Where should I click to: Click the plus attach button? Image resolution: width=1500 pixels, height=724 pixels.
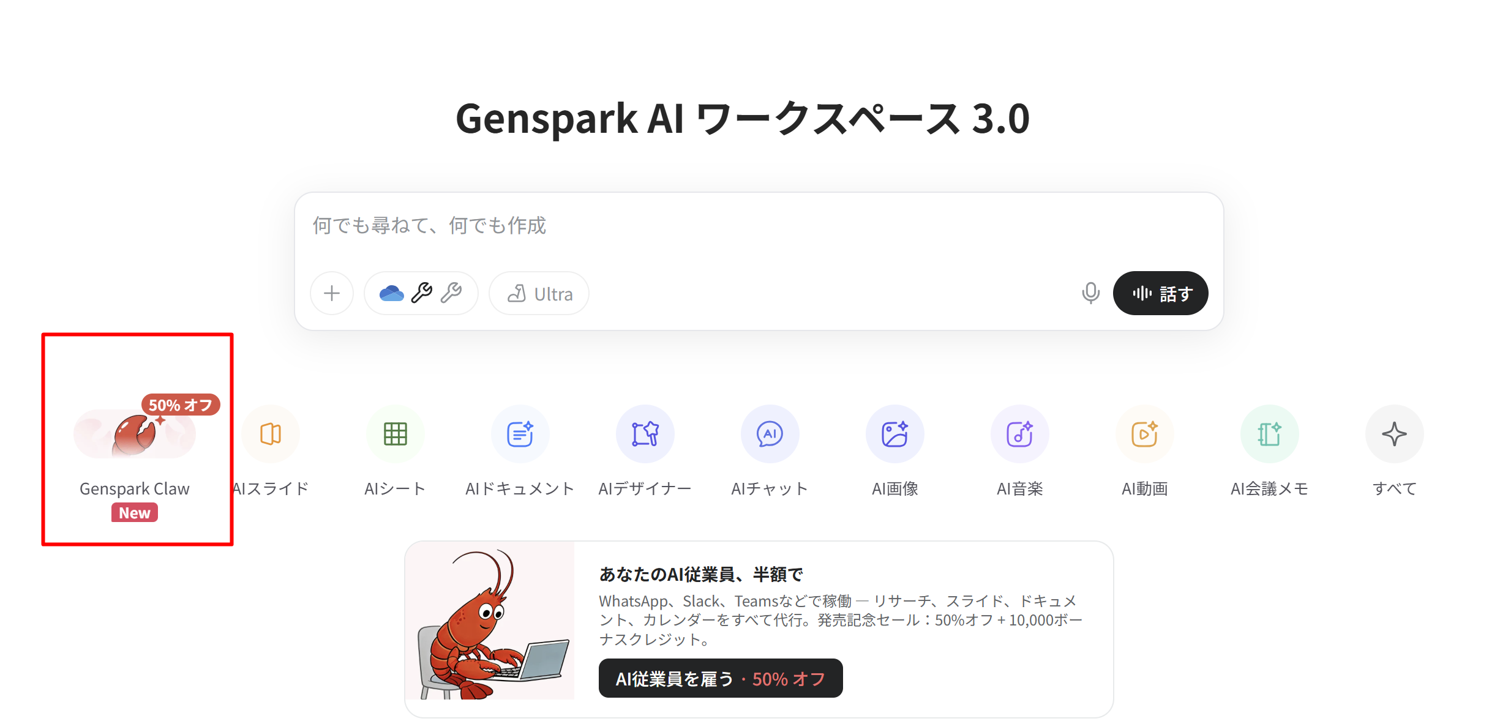[x=332, y=293]
